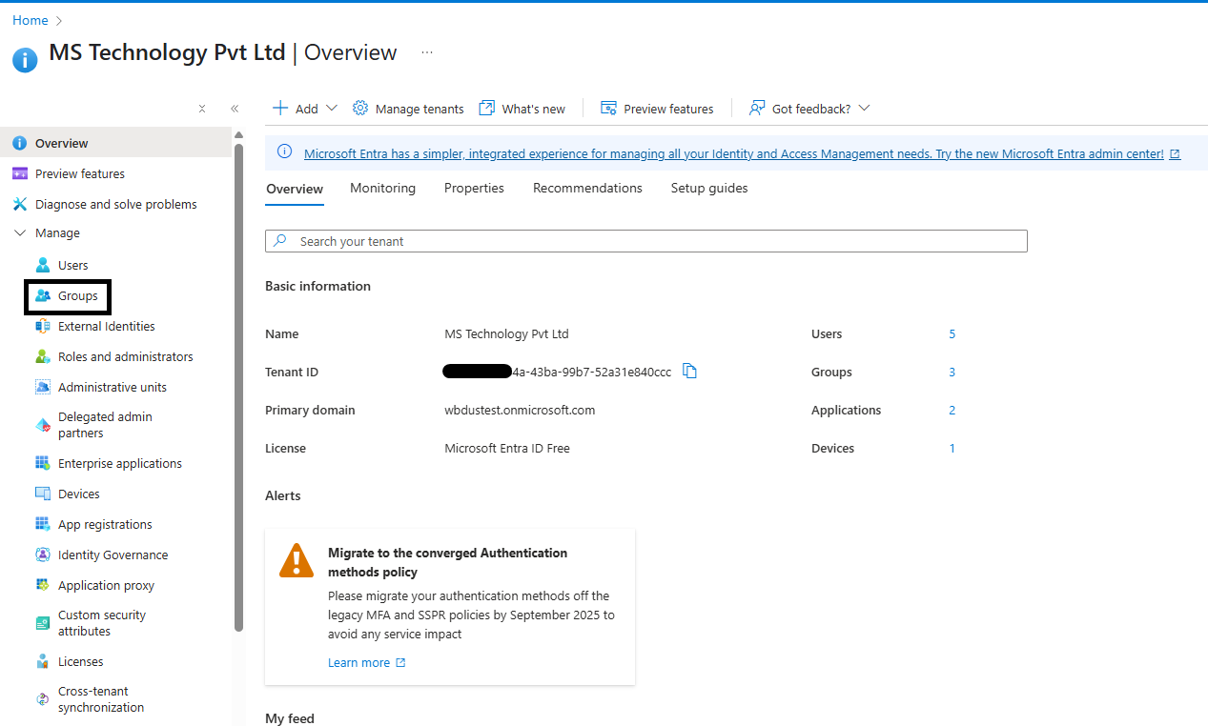Open Identity Governance

[113, 554]
